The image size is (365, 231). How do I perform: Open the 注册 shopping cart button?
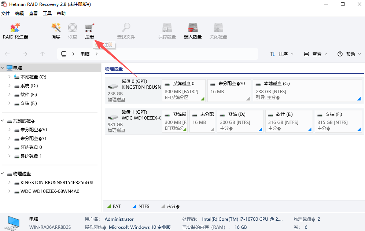pyautogui.click(x=89, y=31)
